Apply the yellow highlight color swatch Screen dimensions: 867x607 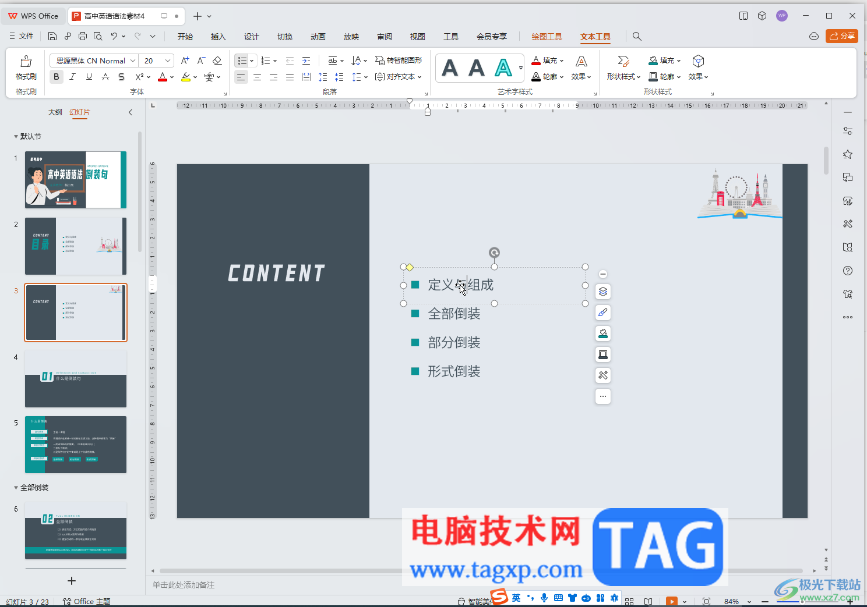click(x=186, y=77)
